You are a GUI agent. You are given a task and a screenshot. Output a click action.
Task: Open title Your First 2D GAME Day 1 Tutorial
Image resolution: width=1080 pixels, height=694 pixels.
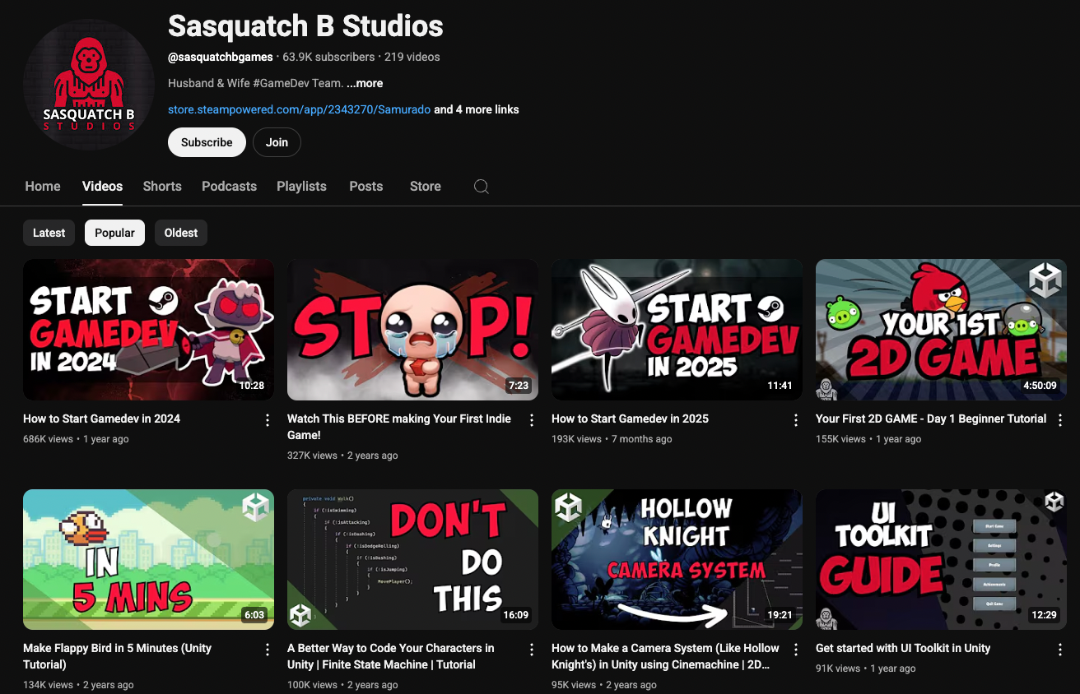(x=931, y=419)
